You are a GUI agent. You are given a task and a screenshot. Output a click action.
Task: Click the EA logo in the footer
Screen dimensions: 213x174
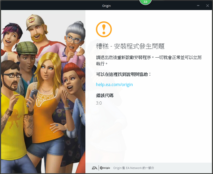(x=95, y=168)
